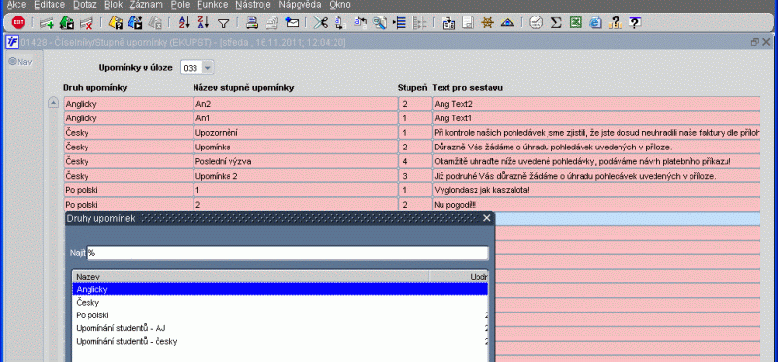Screen dimensions: 778x362
Task: Click the Najít search field containing %
Action: pos(287,253)
